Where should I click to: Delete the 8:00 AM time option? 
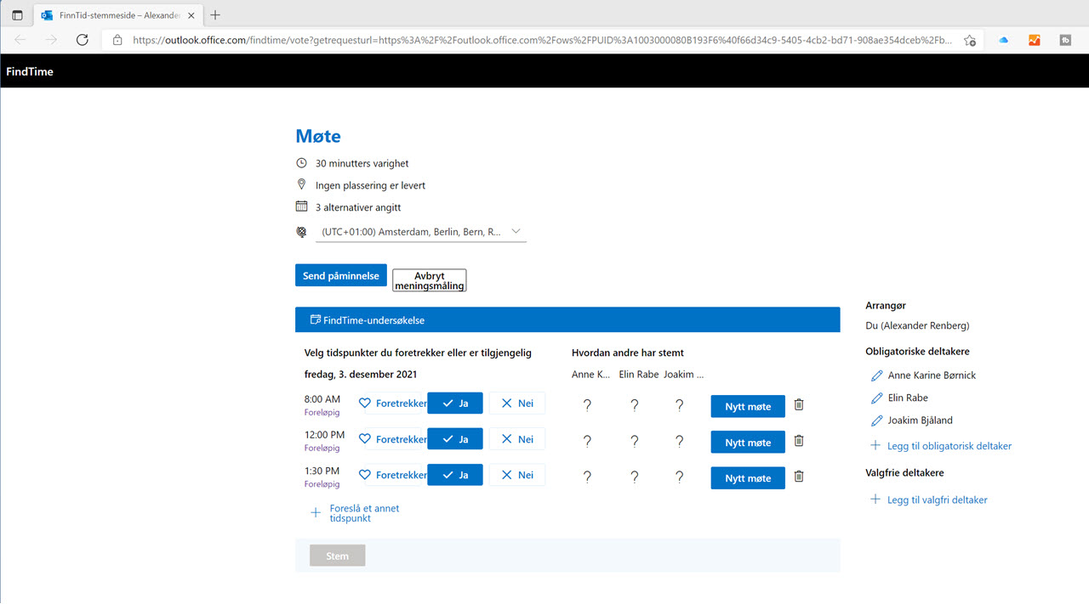(x=798, y=405)
